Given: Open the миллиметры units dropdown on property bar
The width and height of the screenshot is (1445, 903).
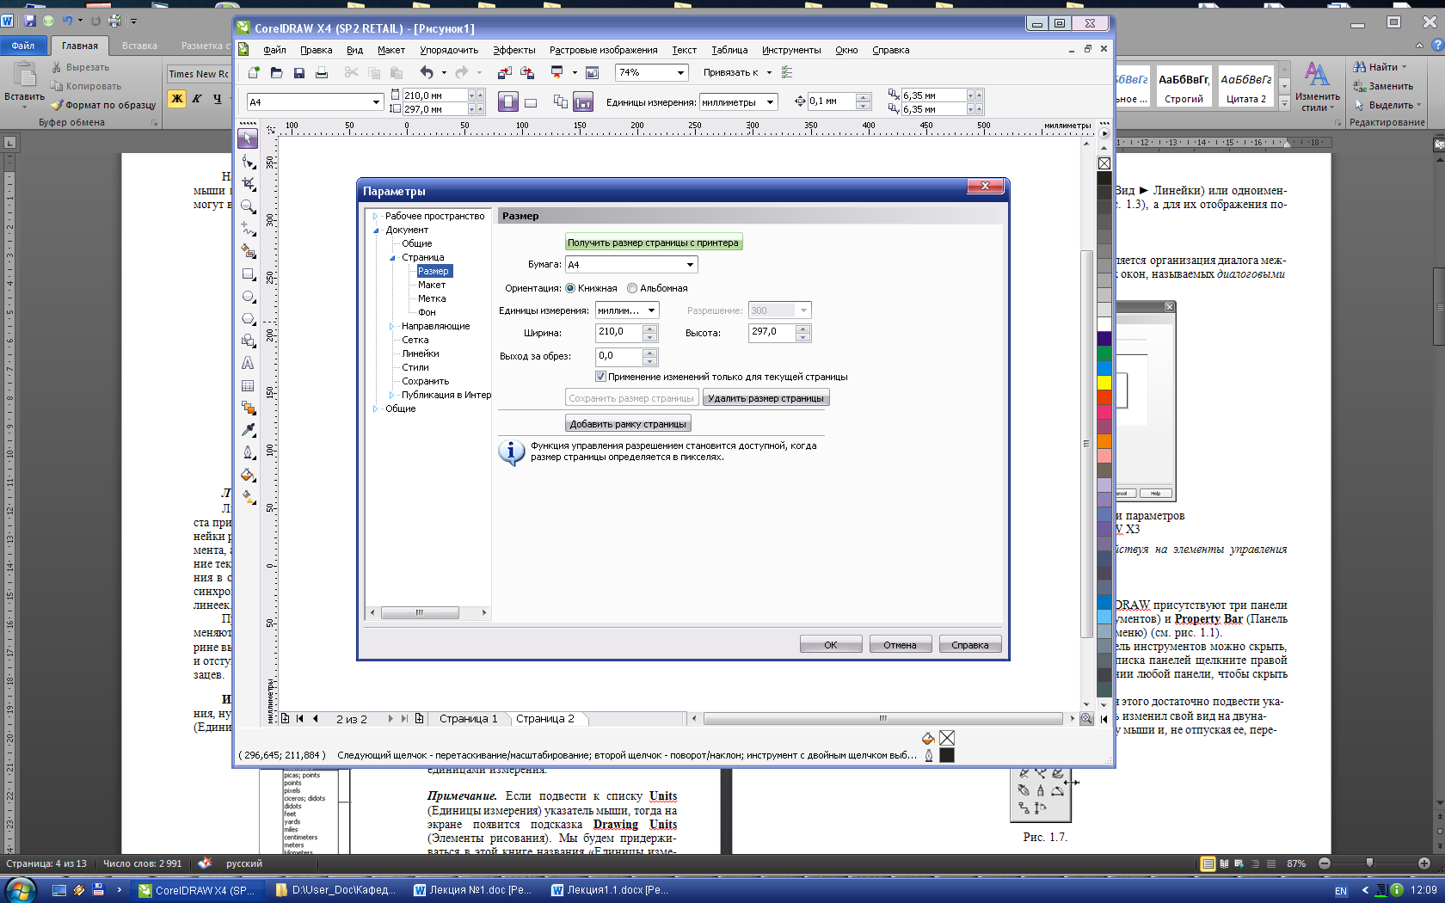Looking at the screenshot, I should click(771, 102).
